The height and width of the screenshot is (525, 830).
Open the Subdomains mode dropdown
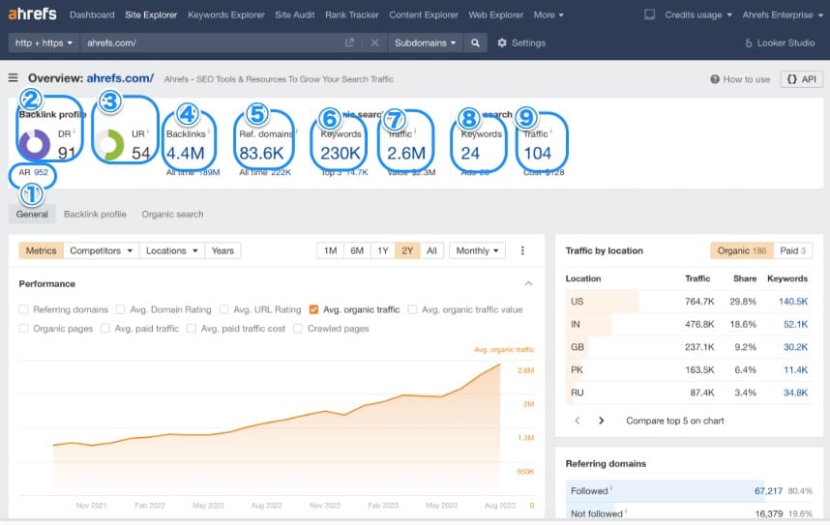[425, 43]
